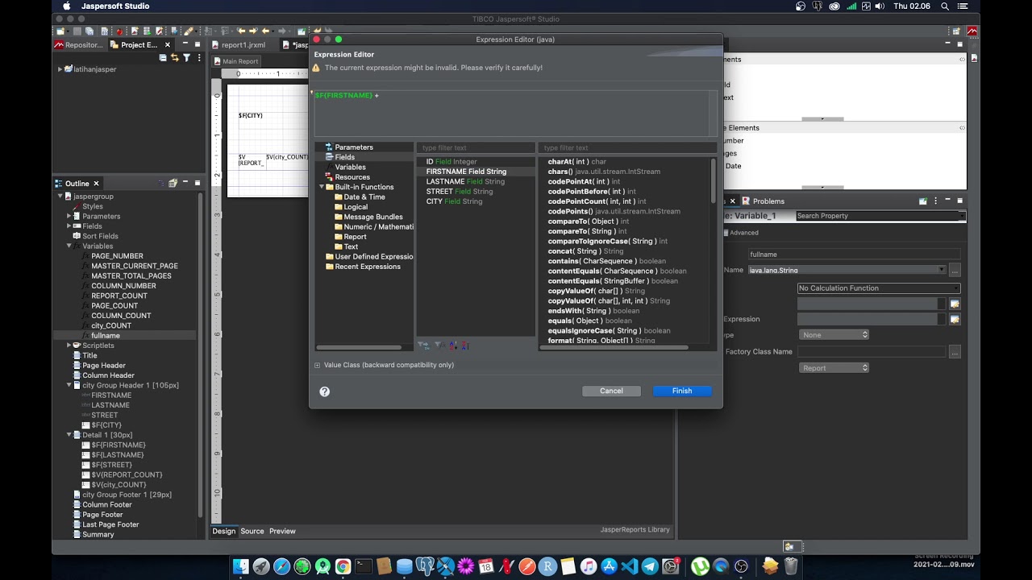Click Collapse All icon in Project Explorer
Screen dimensions: 1032x580
tap(164, 58)
